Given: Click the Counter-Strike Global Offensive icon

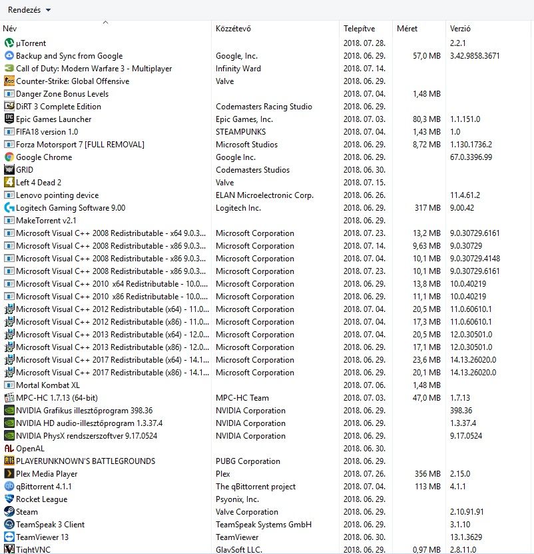Looking at the screenshot, I should coord(9,81).
